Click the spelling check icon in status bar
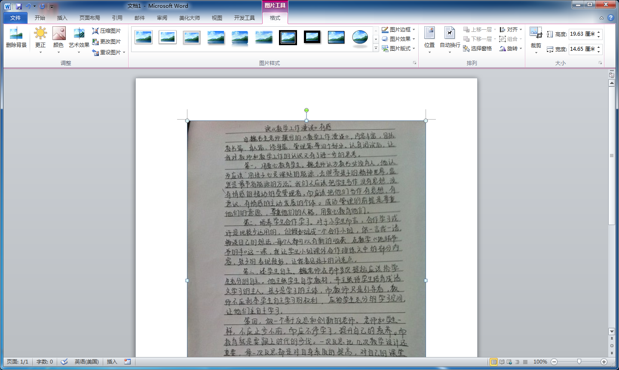619x370 pixels. point(64,362)
